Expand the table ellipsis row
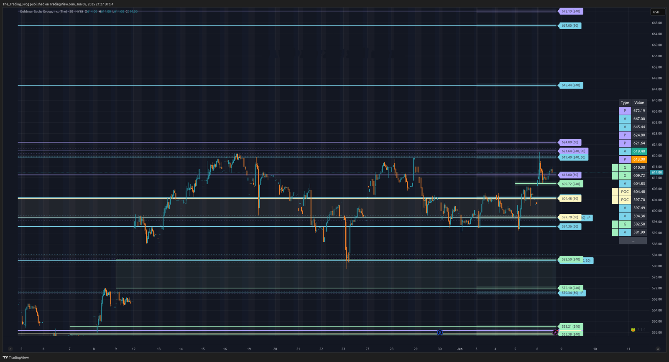The height and width of the screenshot is (362, 669). 633,240
